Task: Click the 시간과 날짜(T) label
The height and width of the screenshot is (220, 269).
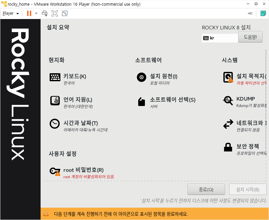Action: click(x=81, y=123)
